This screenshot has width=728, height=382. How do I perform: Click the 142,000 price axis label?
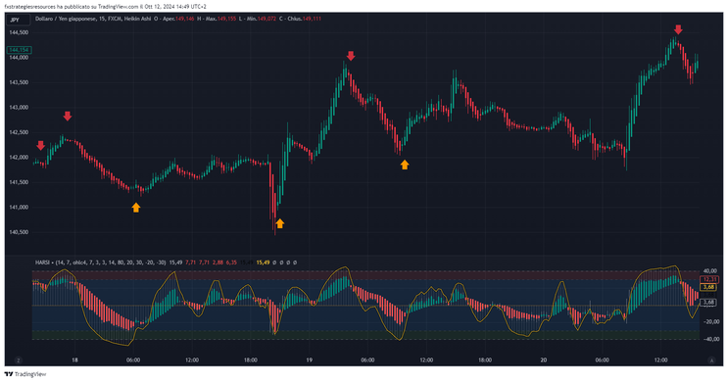pos(19,158)
